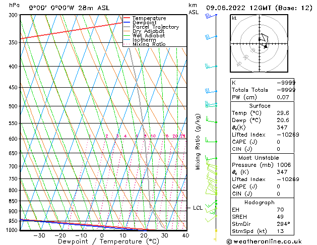
Task: Click the green wind barb at 600 hPa
Action: tap(211, 140)
